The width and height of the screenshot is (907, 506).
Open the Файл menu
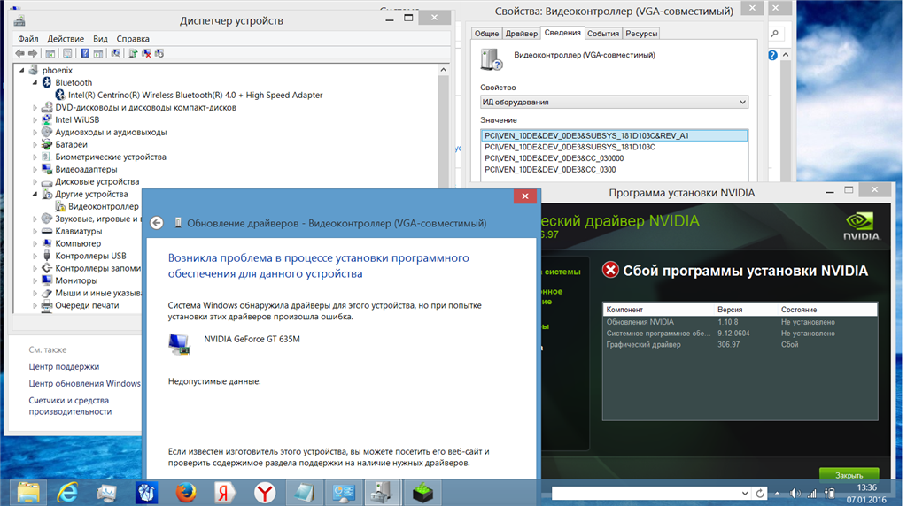tap(27, 39)
